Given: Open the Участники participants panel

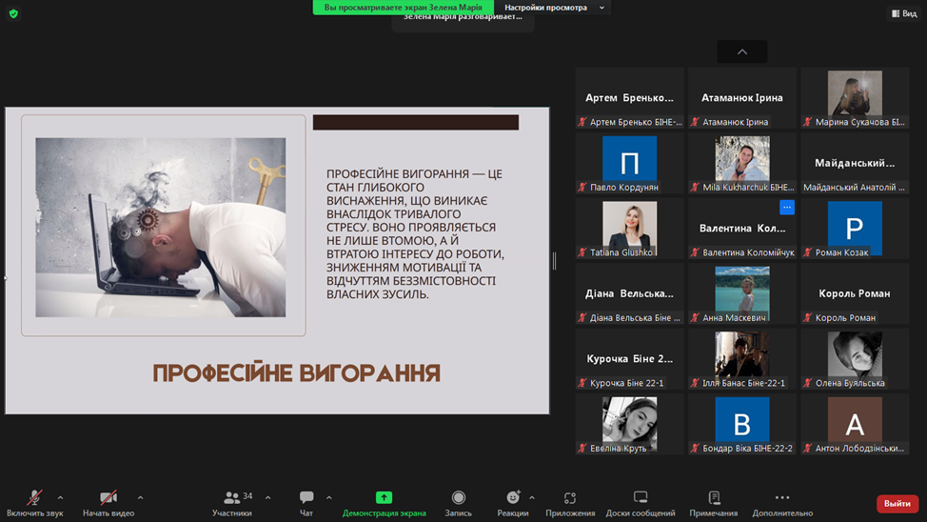Looking at the screenshot, I should coord(232,502).
